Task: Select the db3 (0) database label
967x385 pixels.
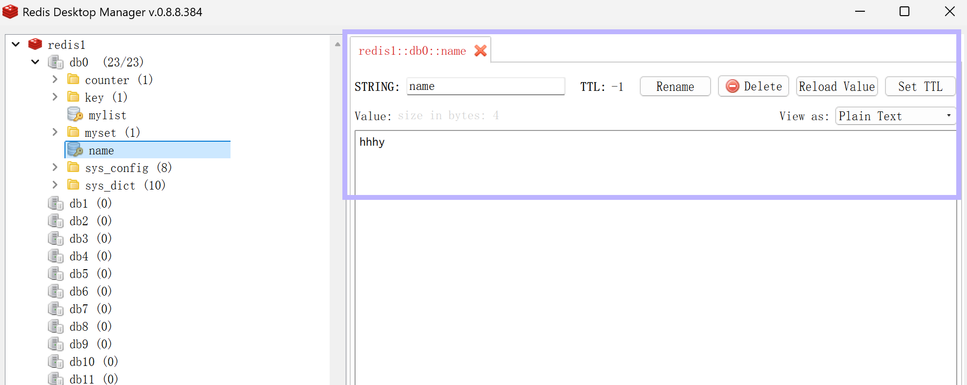Action: [x=90, y=238]
